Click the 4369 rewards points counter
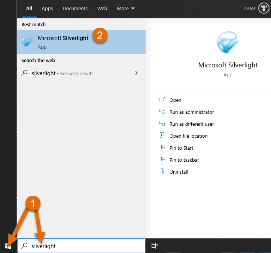 (x=249, y=9)
